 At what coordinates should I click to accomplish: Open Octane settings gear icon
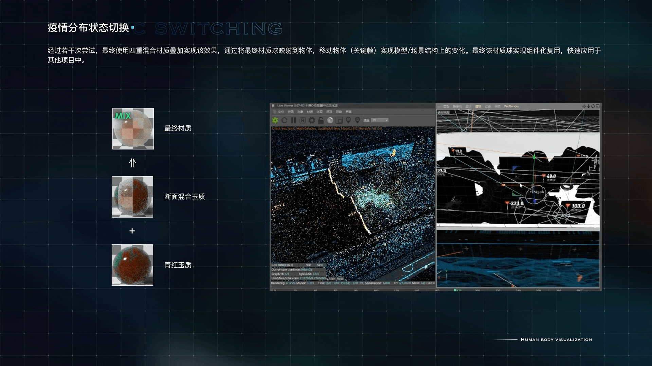(312, 120)
